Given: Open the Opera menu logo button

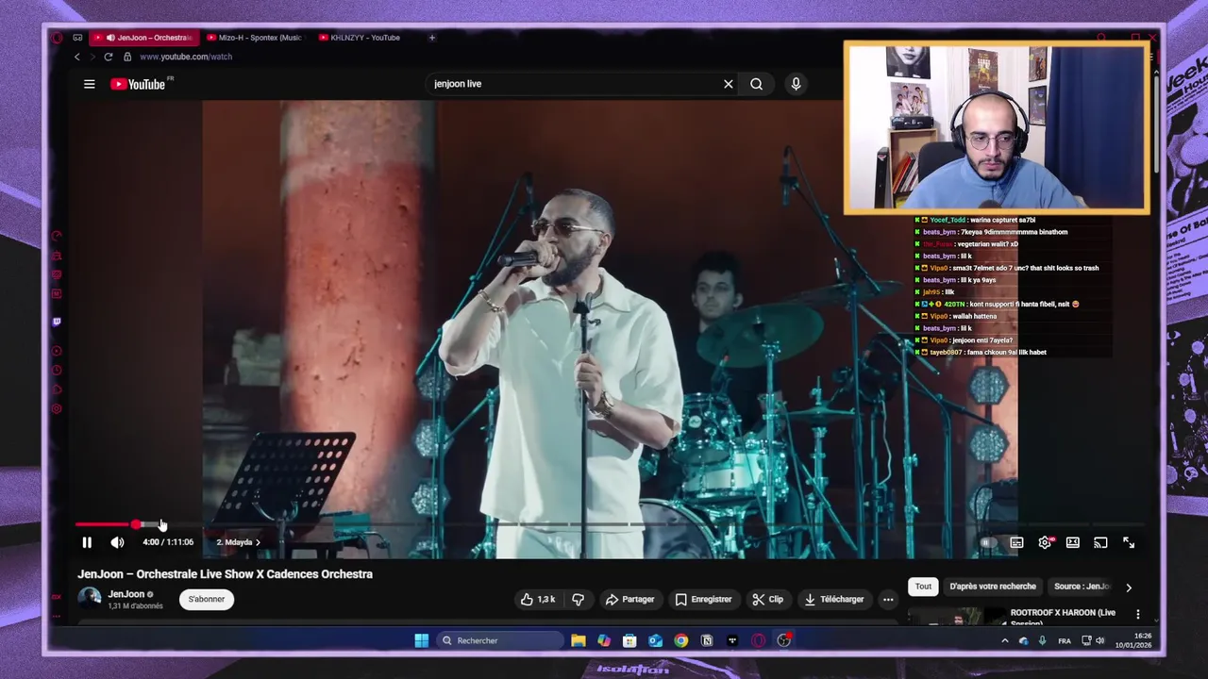Looking at the screenshot, I should click(57, 38).
